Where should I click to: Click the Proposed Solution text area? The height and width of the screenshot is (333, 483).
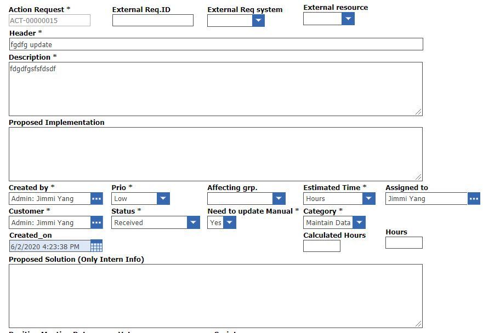215,296
